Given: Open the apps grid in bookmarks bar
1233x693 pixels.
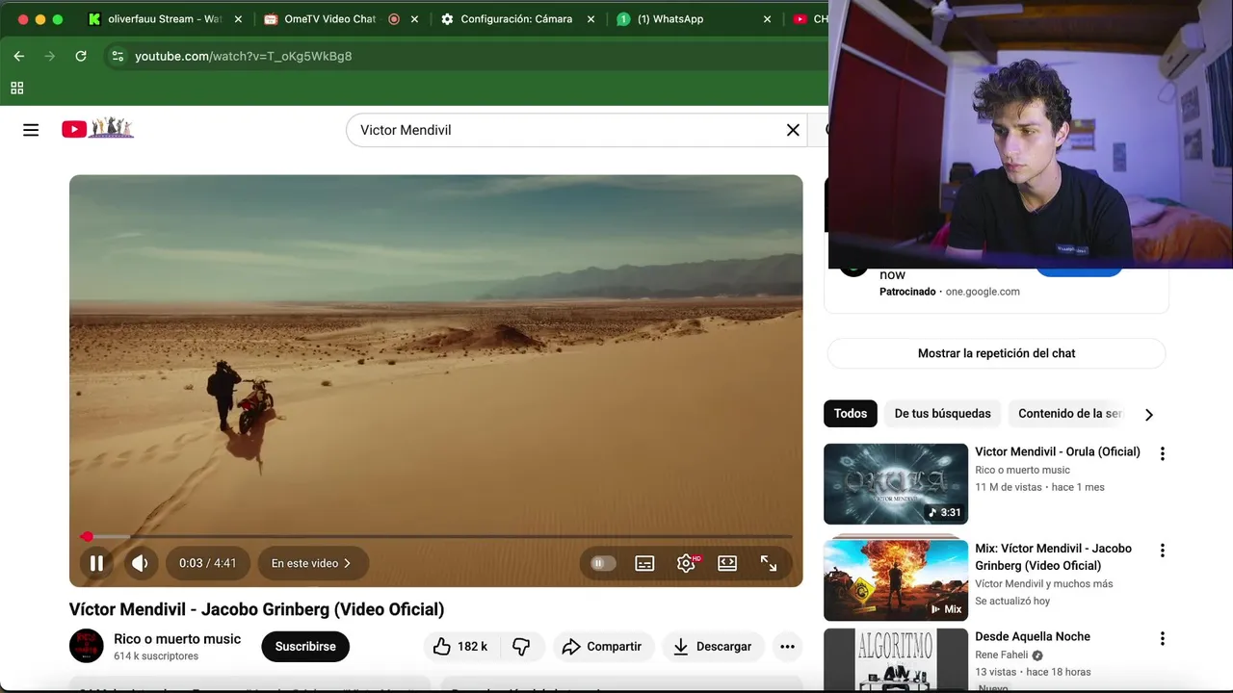Looking at the screenshot, I should [x=17, y=88].
